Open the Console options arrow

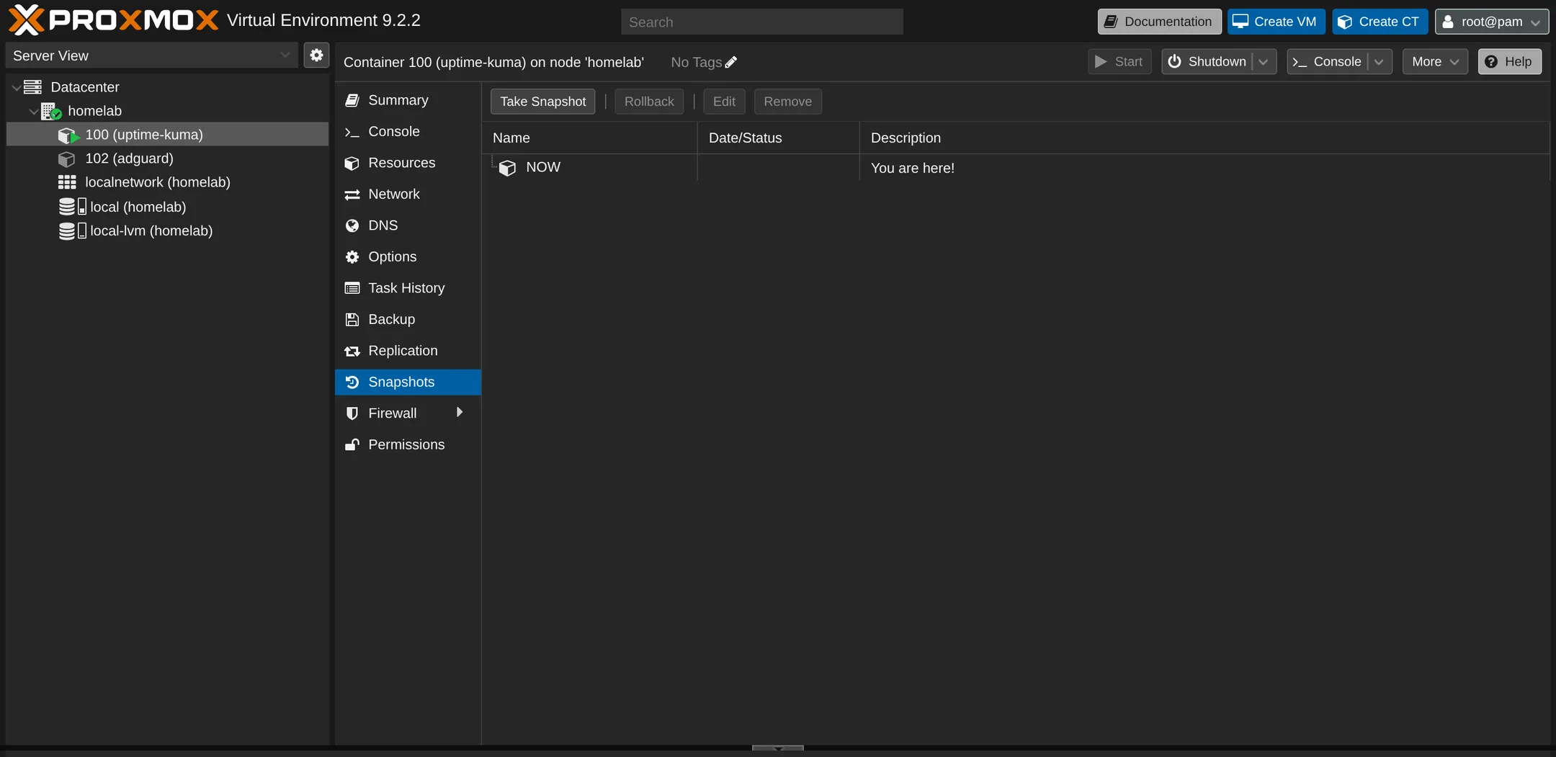tap(1379, 62)
